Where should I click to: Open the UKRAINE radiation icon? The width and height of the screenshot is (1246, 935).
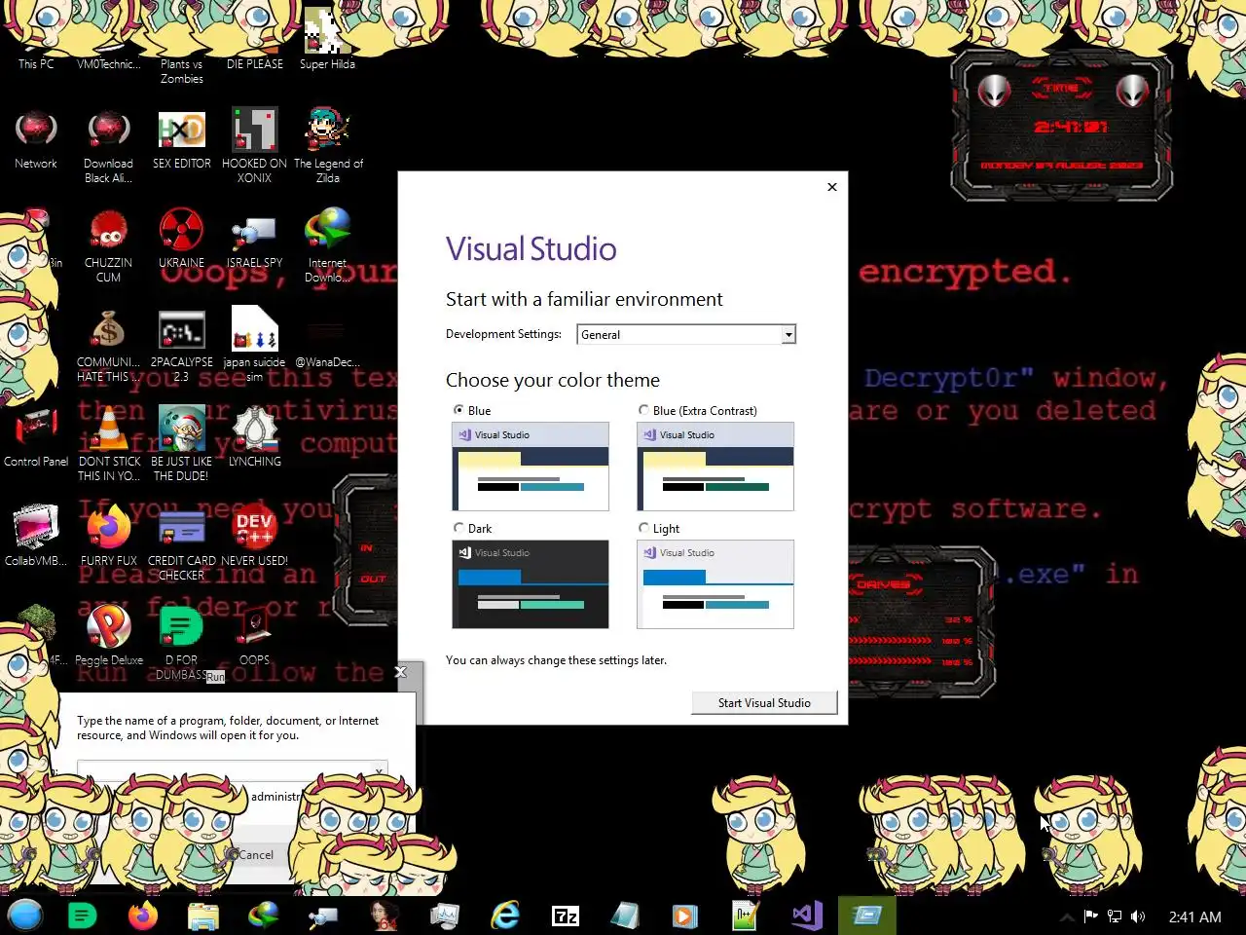182,239
